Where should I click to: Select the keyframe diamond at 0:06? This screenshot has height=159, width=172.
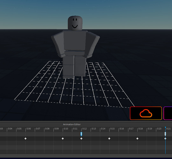pyautogui.click(x=25, y=138)
